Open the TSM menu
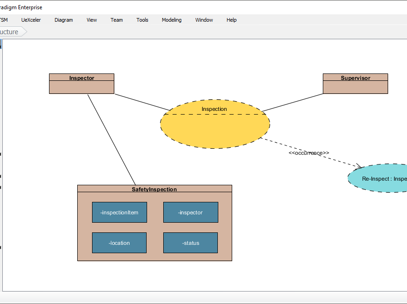This screenshot has height=304, width=407. pyautogui.click(x=4, y=20)
